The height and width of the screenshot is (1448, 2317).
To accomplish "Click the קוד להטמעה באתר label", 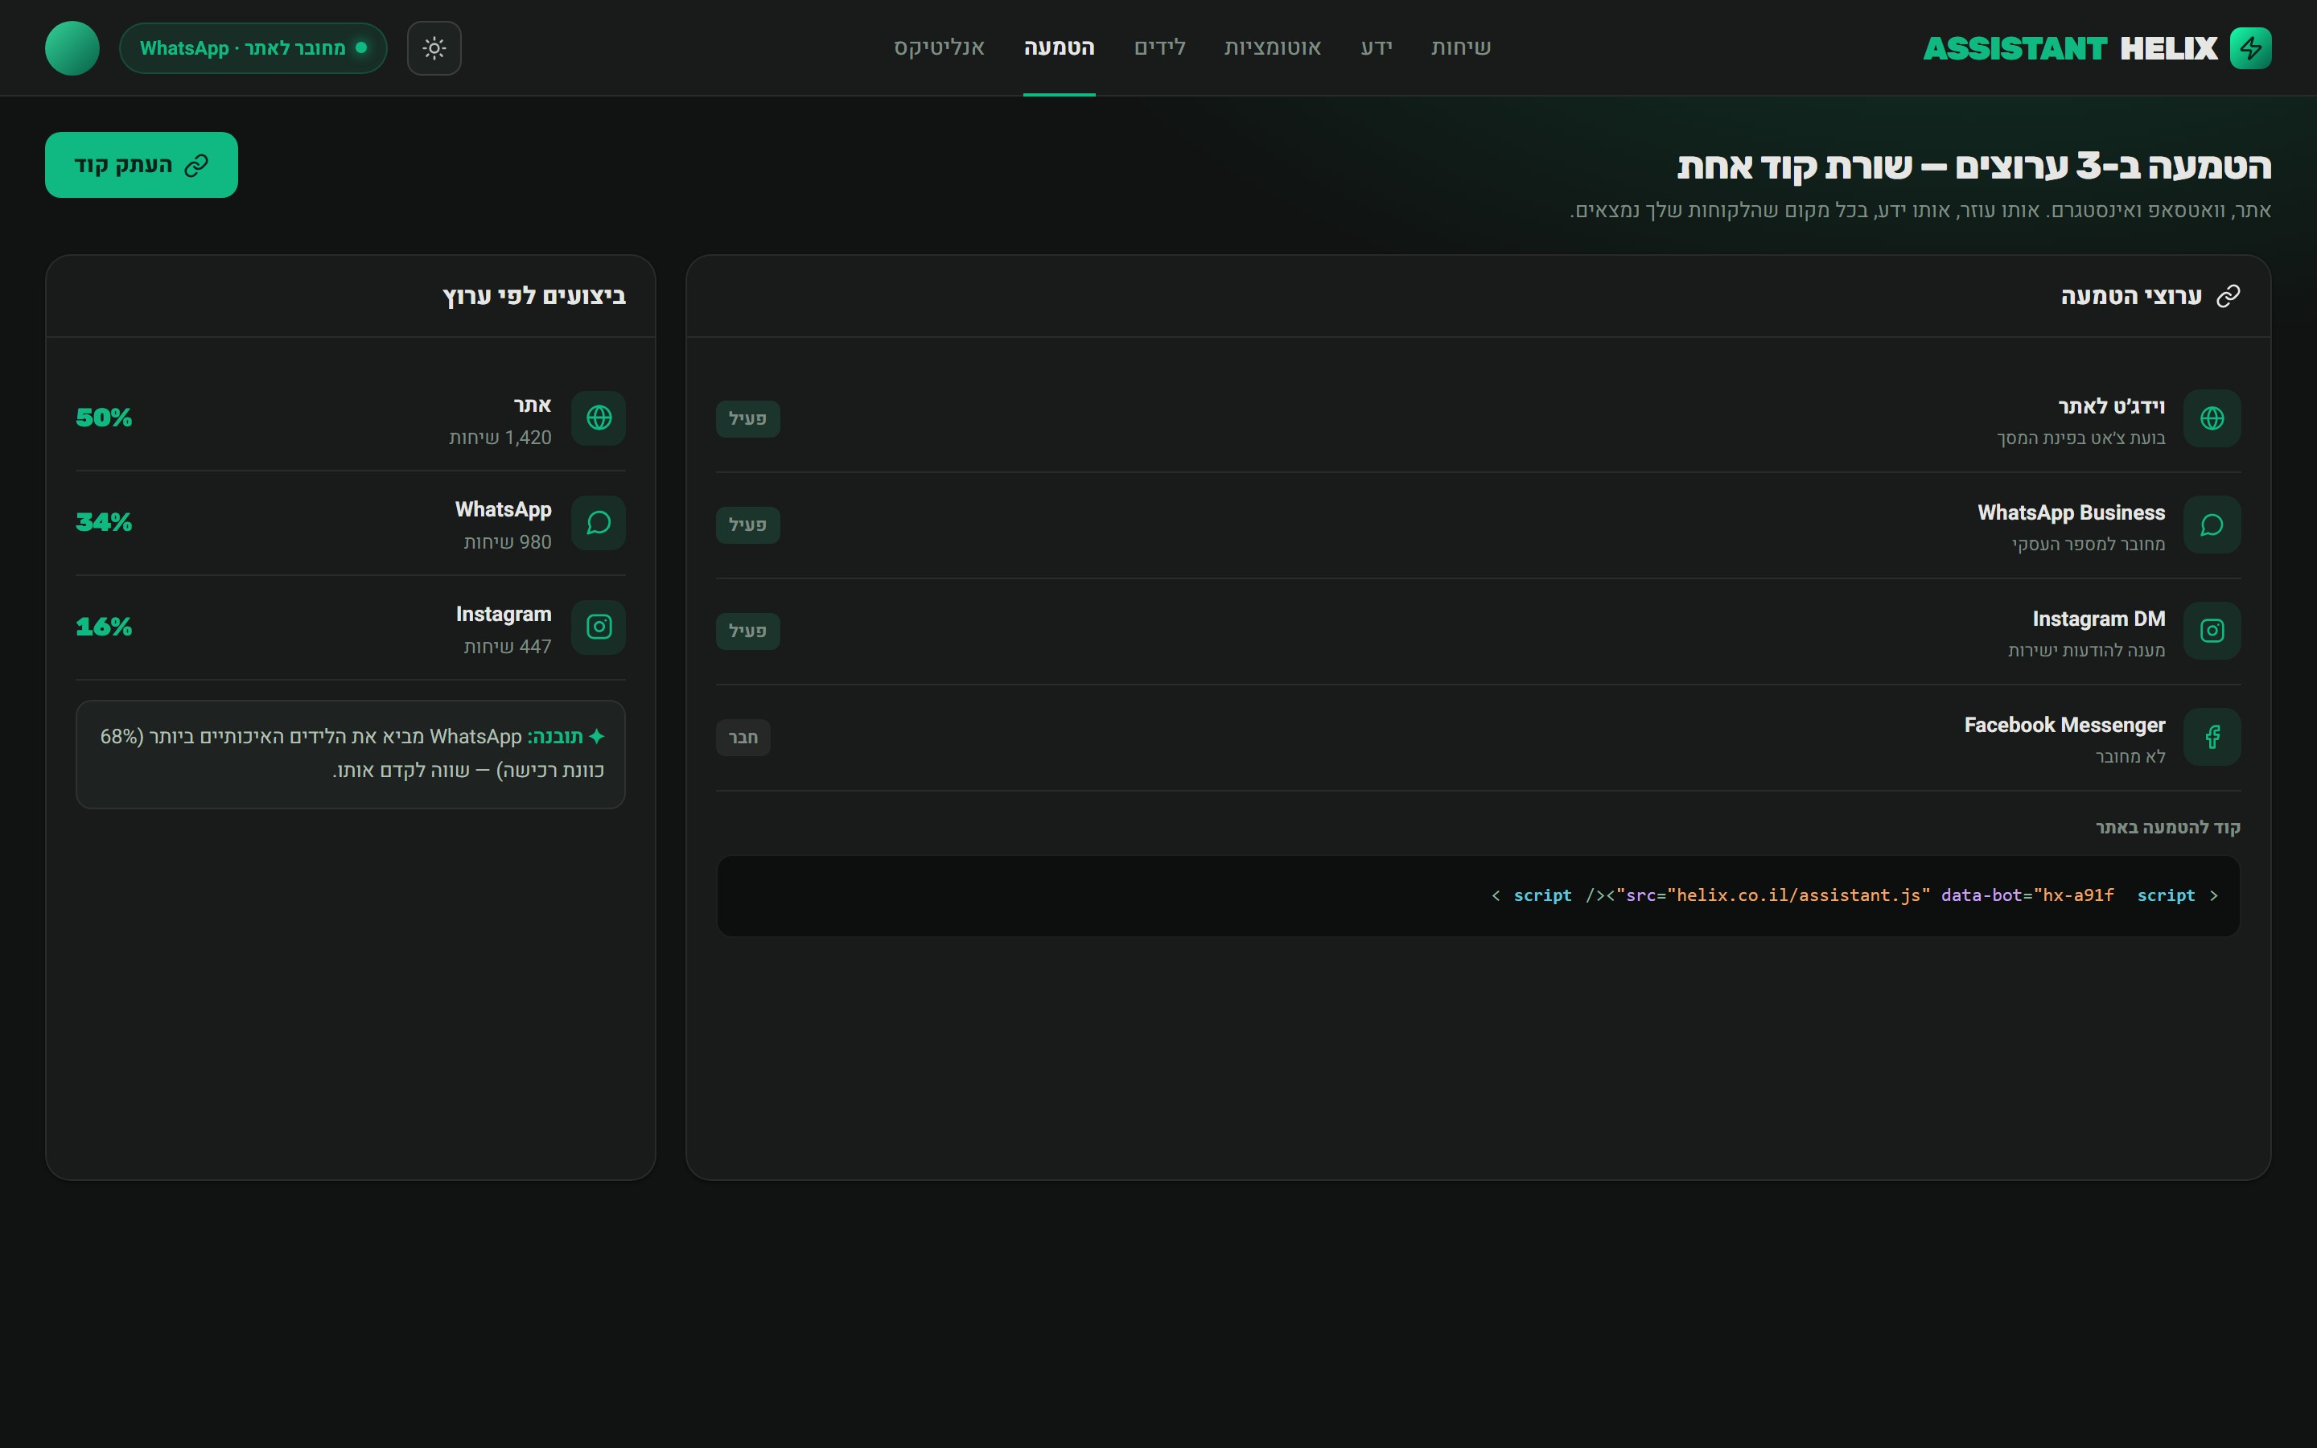I will point(2167,828).
